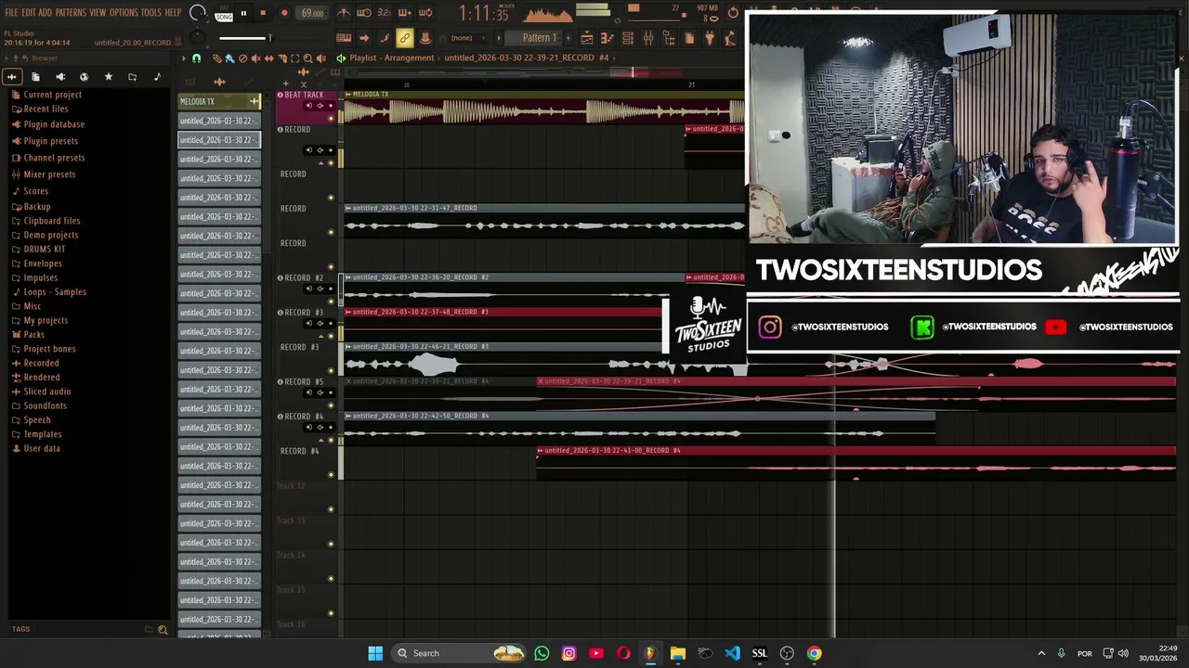Adjust the master volume knob
The width and height of the screenshot is (1189, 668).
point(197,13)
